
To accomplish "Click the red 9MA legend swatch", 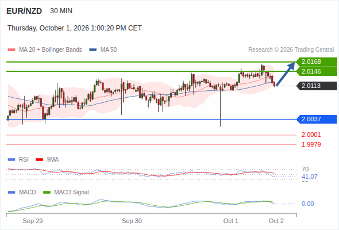I will pos(39,160).
